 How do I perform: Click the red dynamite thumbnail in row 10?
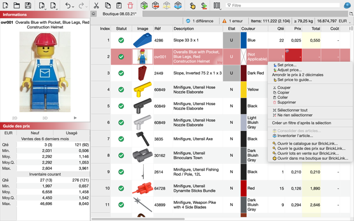(143, 188)
